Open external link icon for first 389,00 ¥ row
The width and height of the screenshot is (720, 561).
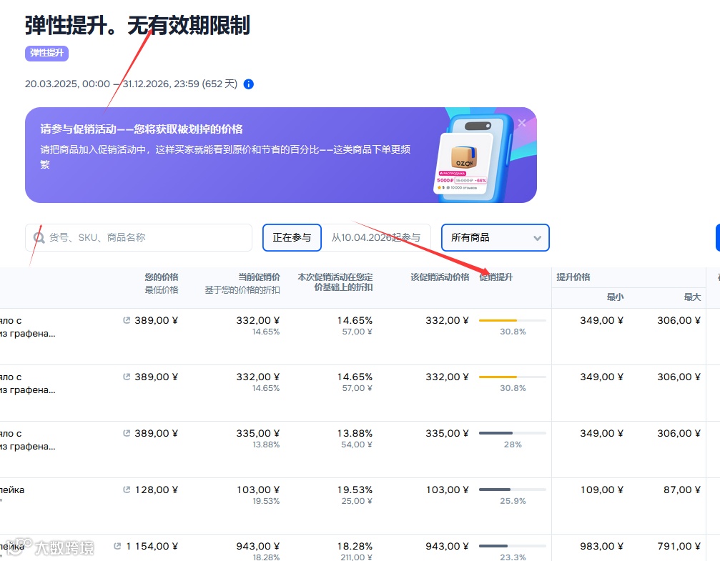click(x=127, y=320)
